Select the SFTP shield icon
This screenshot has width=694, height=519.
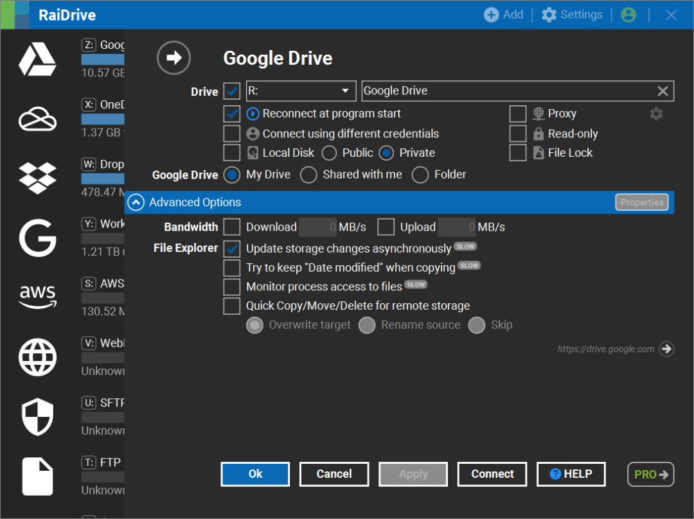[x=37, y=416]
